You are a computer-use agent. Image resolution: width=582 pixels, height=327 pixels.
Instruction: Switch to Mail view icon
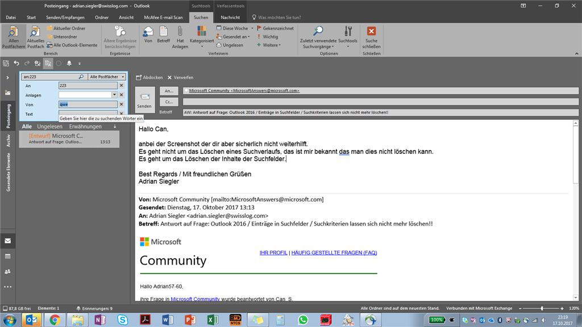click(7, 241)
